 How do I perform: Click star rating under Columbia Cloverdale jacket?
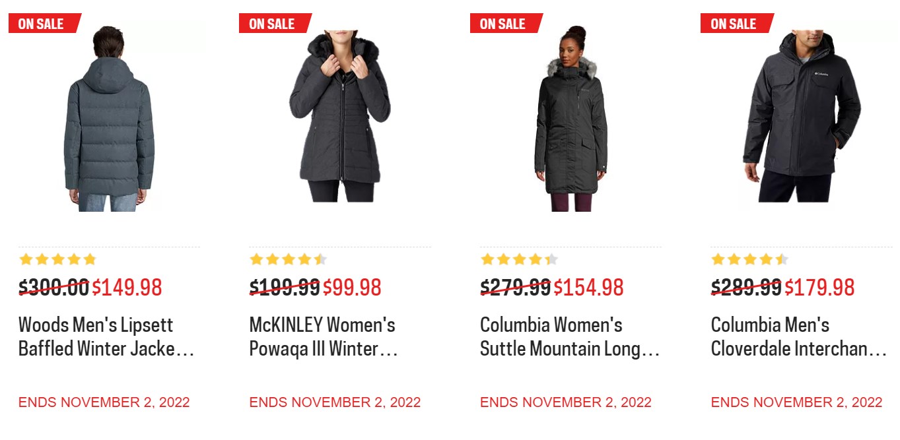point(749,259)
